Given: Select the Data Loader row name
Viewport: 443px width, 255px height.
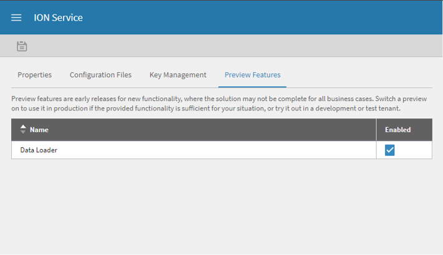Looking at the screenshot, I should coord(39,150).
